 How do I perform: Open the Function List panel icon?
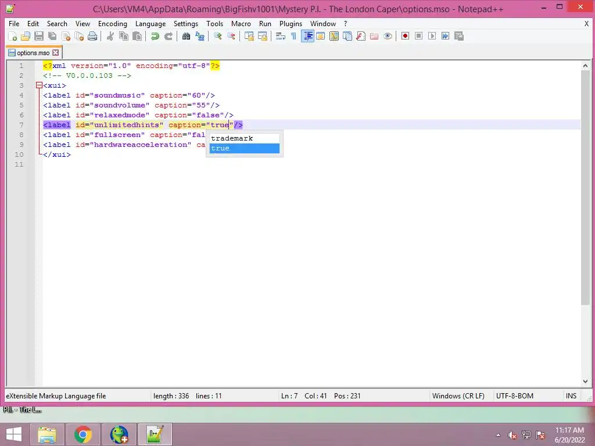361,36
